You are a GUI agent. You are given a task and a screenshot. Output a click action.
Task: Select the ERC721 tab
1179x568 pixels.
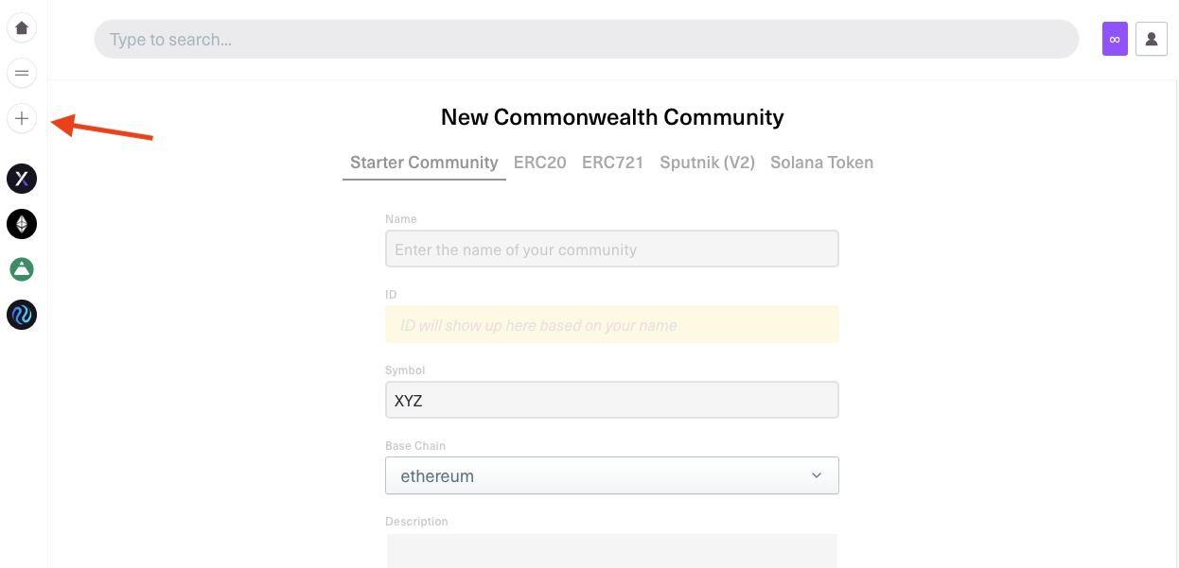612,163
